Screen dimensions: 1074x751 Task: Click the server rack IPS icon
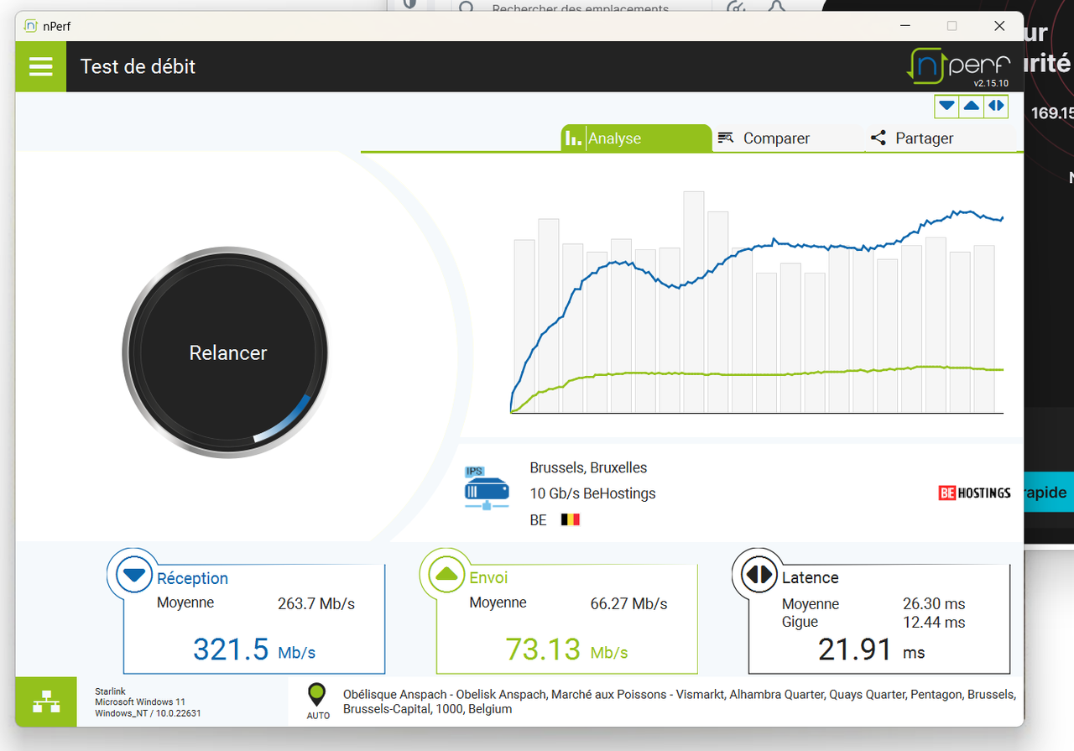click(x=487, y=489)
